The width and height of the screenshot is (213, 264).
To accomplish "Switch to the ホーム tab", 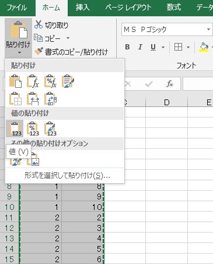I will pos(51,8).
